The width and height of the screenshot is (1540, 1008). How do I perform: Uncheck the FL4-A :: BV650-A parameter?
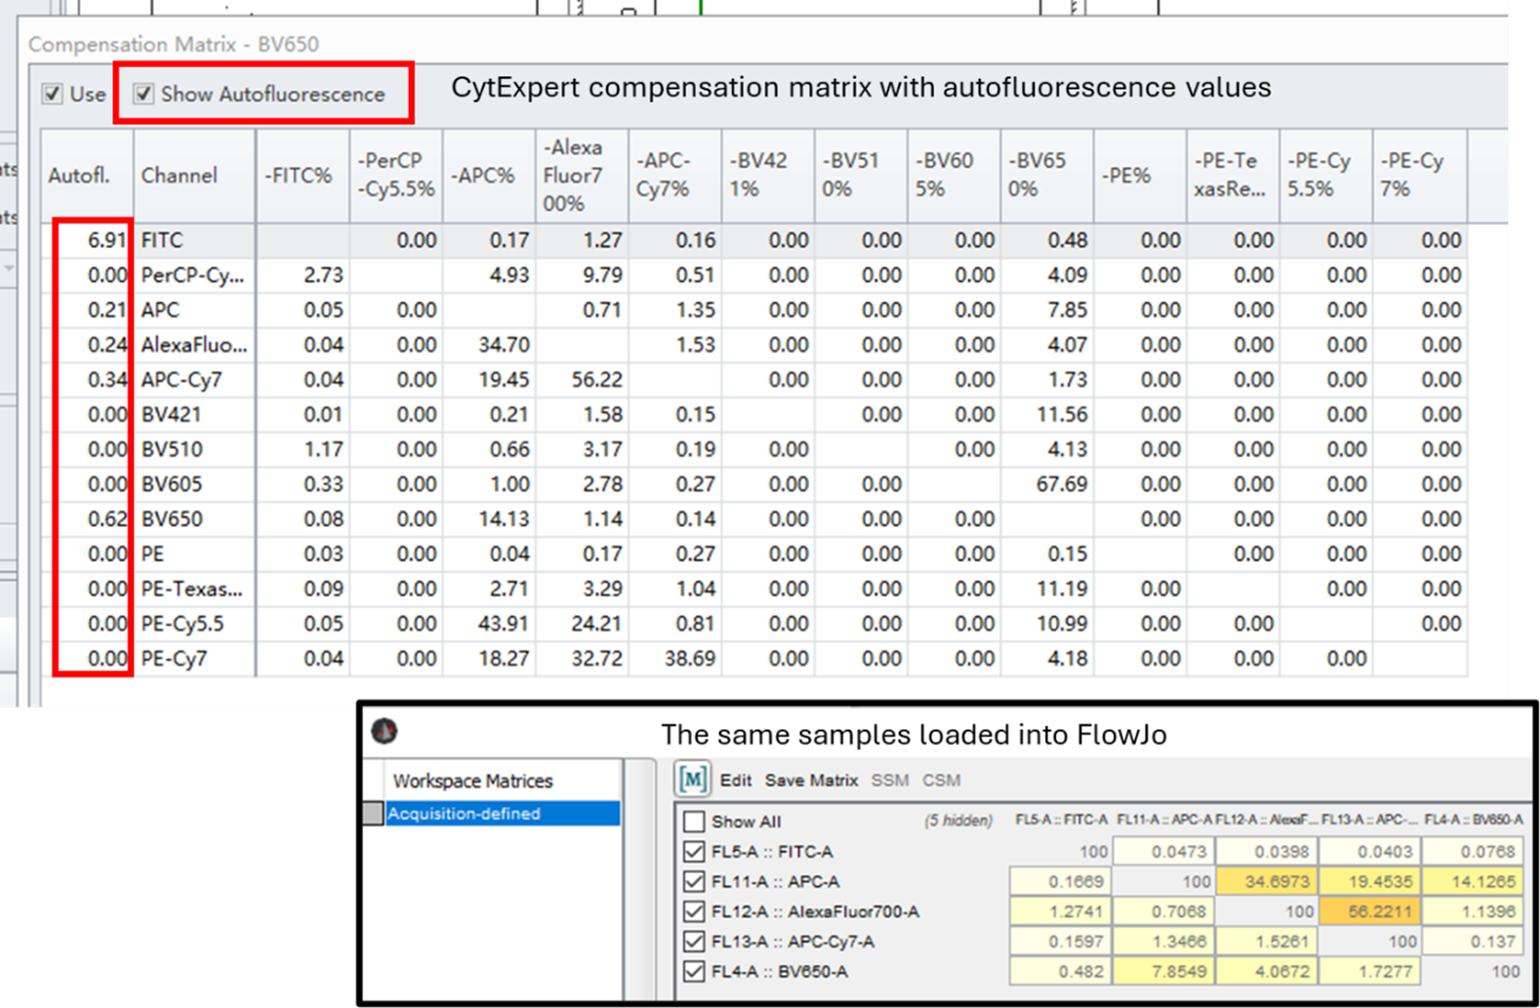(694, 972)
